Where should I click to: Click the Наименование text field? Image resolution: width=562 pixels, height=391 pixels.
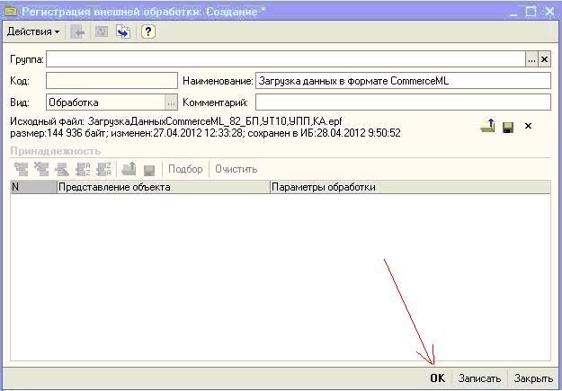pos(401,81)
